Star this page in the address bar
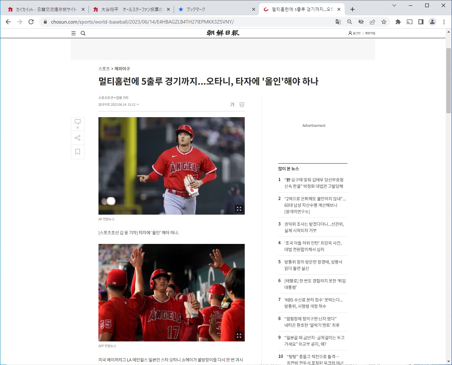Screen dimensions: 452x365 [384, 22]
